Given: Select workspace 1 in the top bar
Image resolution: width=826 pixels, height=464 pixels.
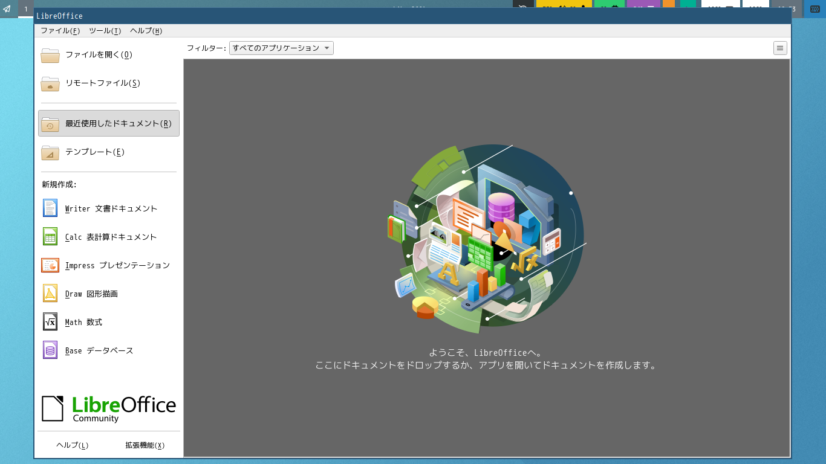Looking at the screenshot, I should tap(26, 9).
